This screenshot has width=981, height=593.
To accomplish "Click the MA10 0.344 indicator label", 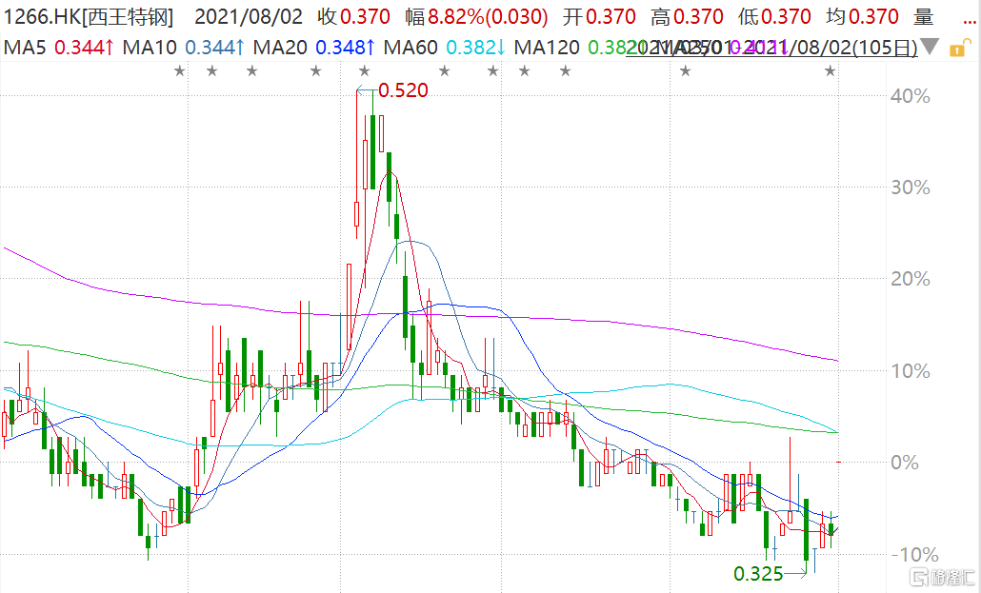I will tap(183, 47).
